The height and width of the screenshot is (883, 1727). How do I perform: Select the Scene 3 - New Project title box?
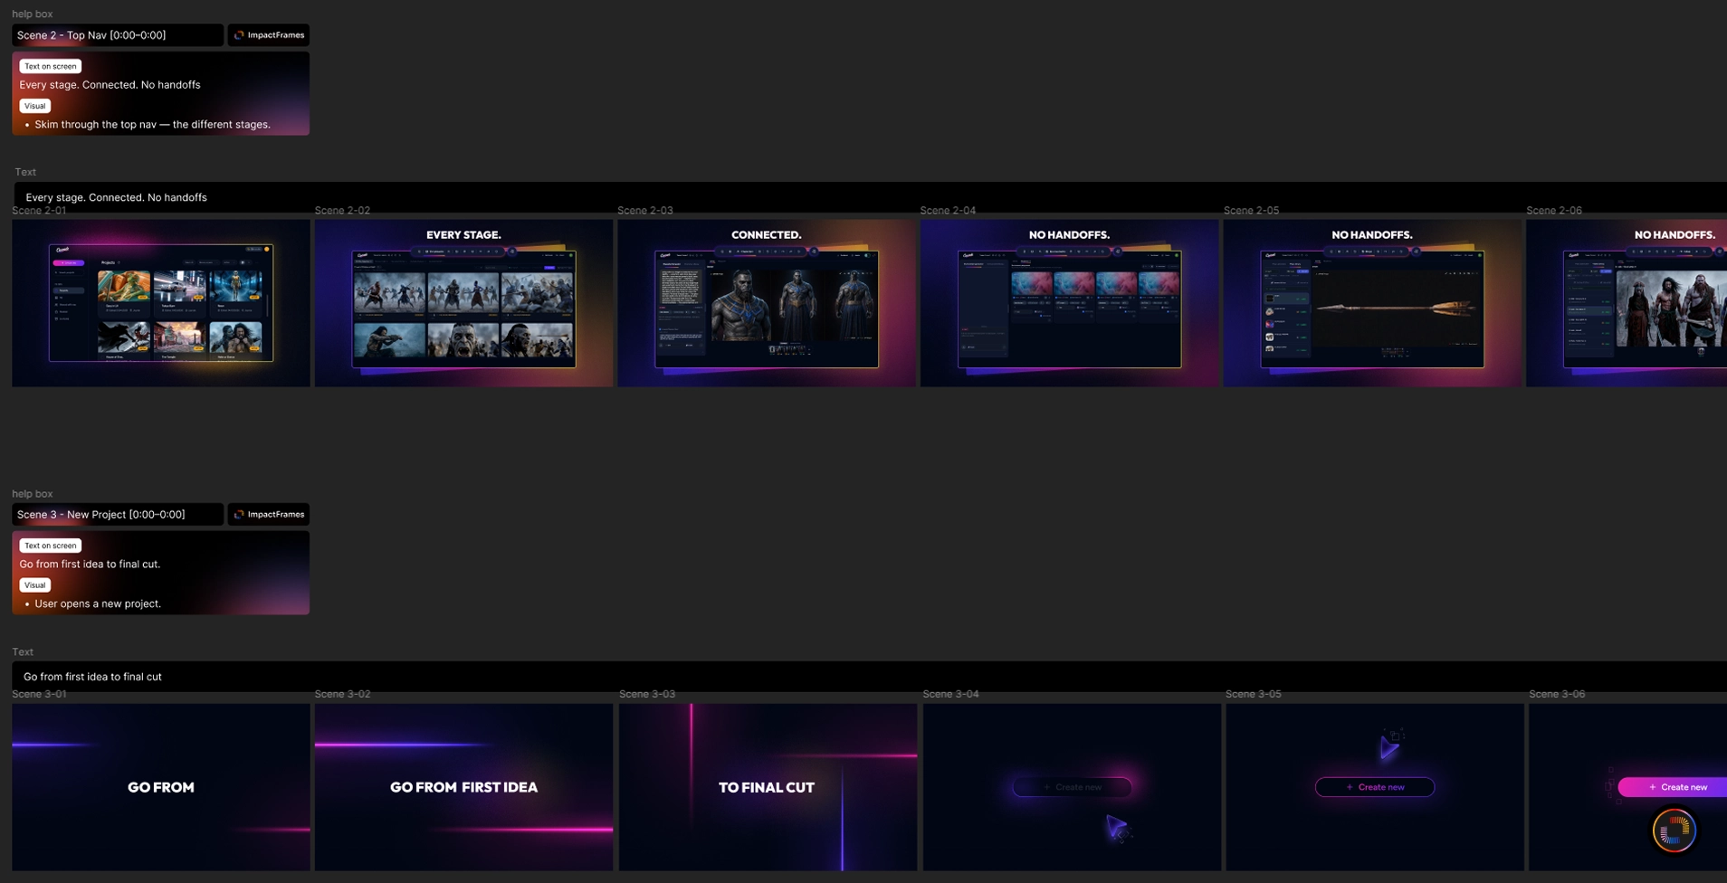coord(118,515)
